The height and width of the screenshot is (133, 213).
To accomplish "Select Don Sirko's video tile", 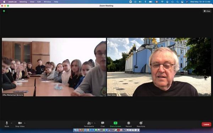I will pyautogui.click(x=159, y=67).
